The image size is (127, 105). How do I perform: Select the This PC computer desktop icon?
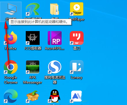[x=11, y=9]
